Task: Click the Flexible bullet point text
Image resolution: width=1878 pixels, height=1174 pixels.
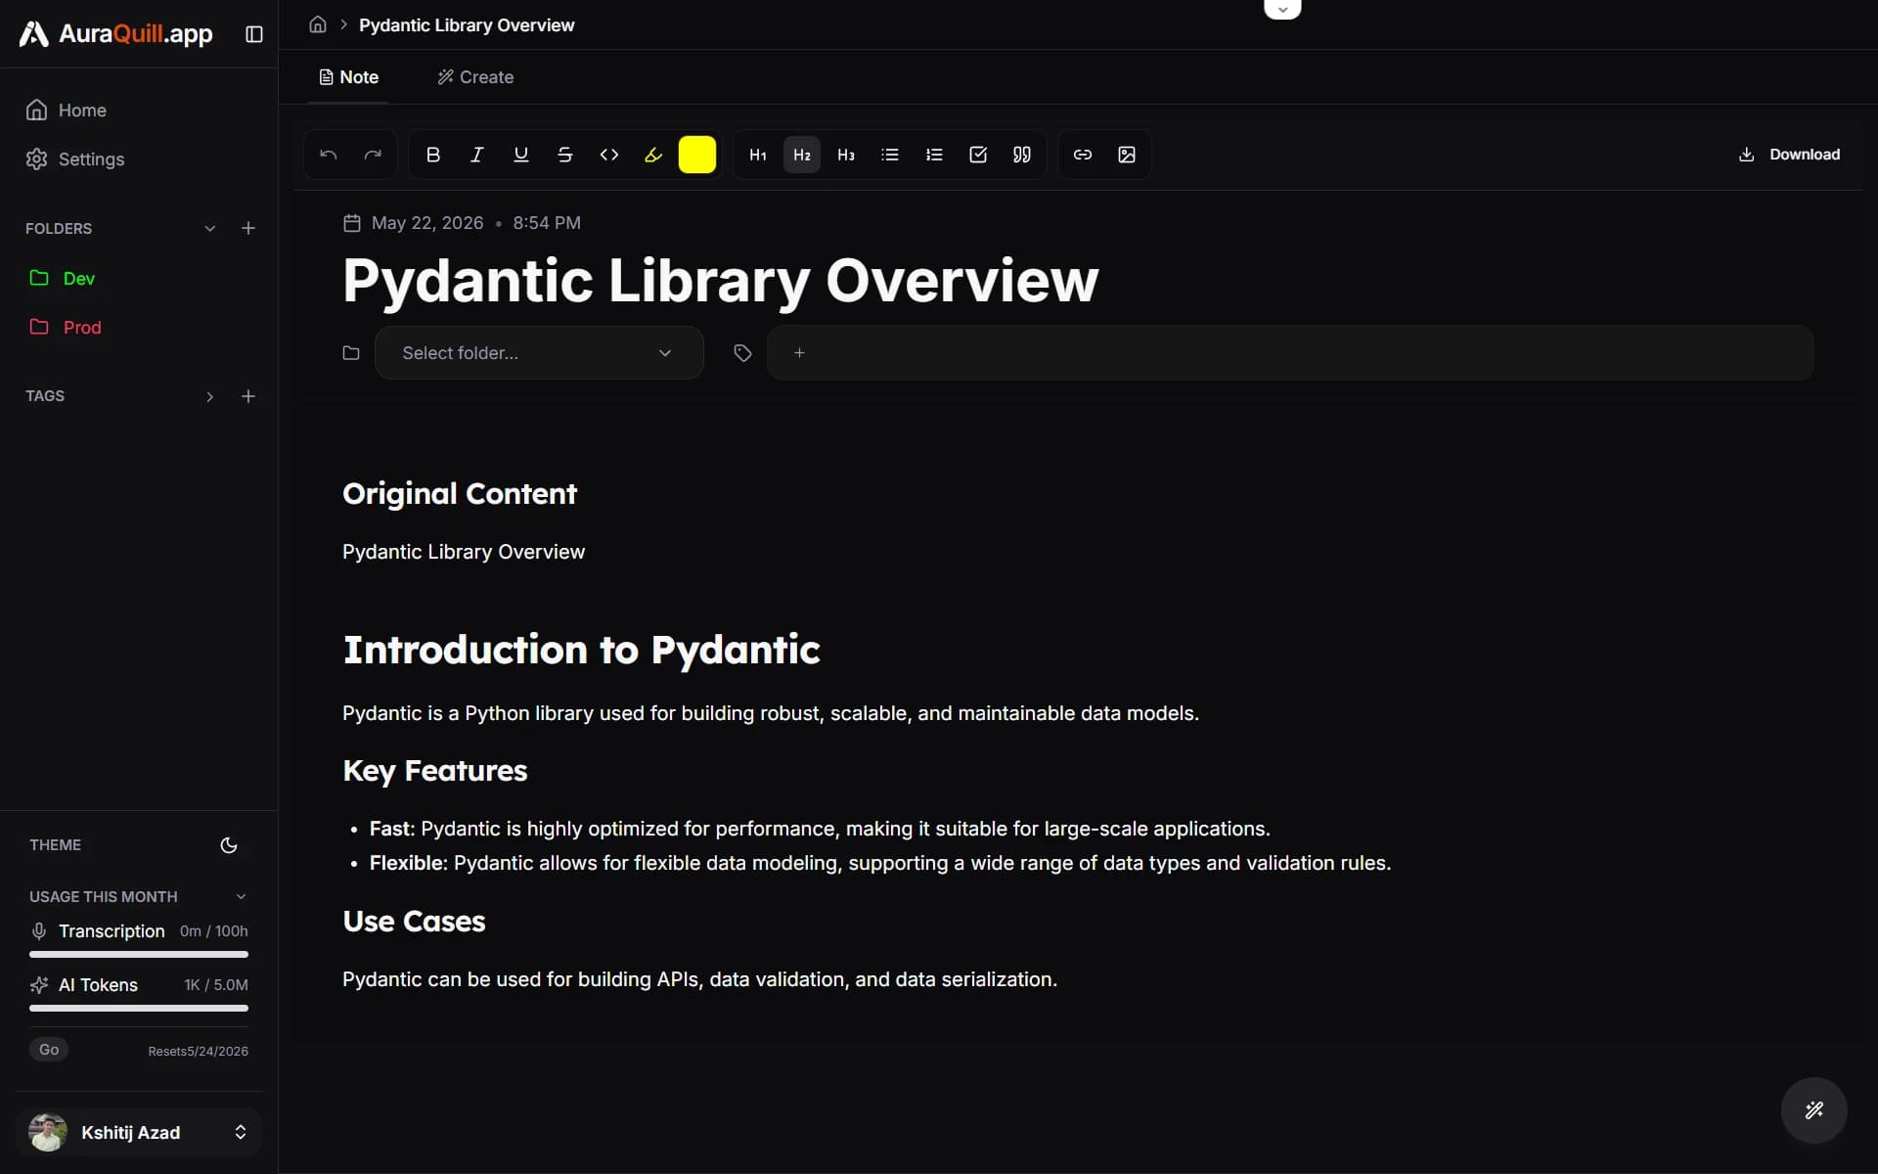Action: click(880, 864)
